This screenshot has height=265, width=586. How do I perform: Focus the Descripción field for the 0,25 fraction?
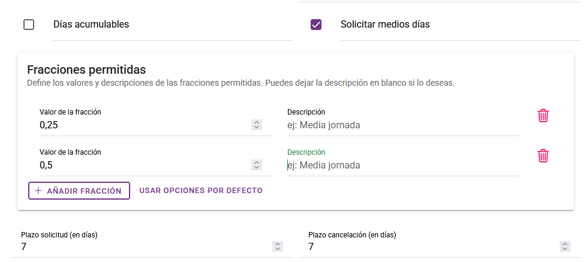(x=402, y=125)
